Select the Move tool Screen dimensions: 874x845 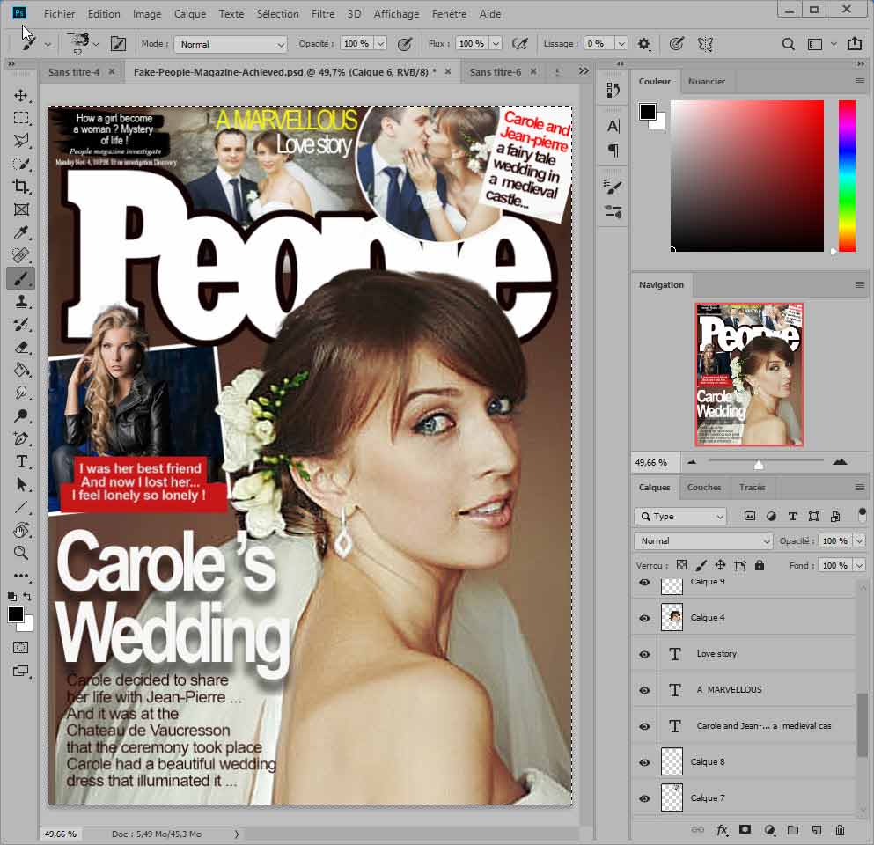coord(21,95)
